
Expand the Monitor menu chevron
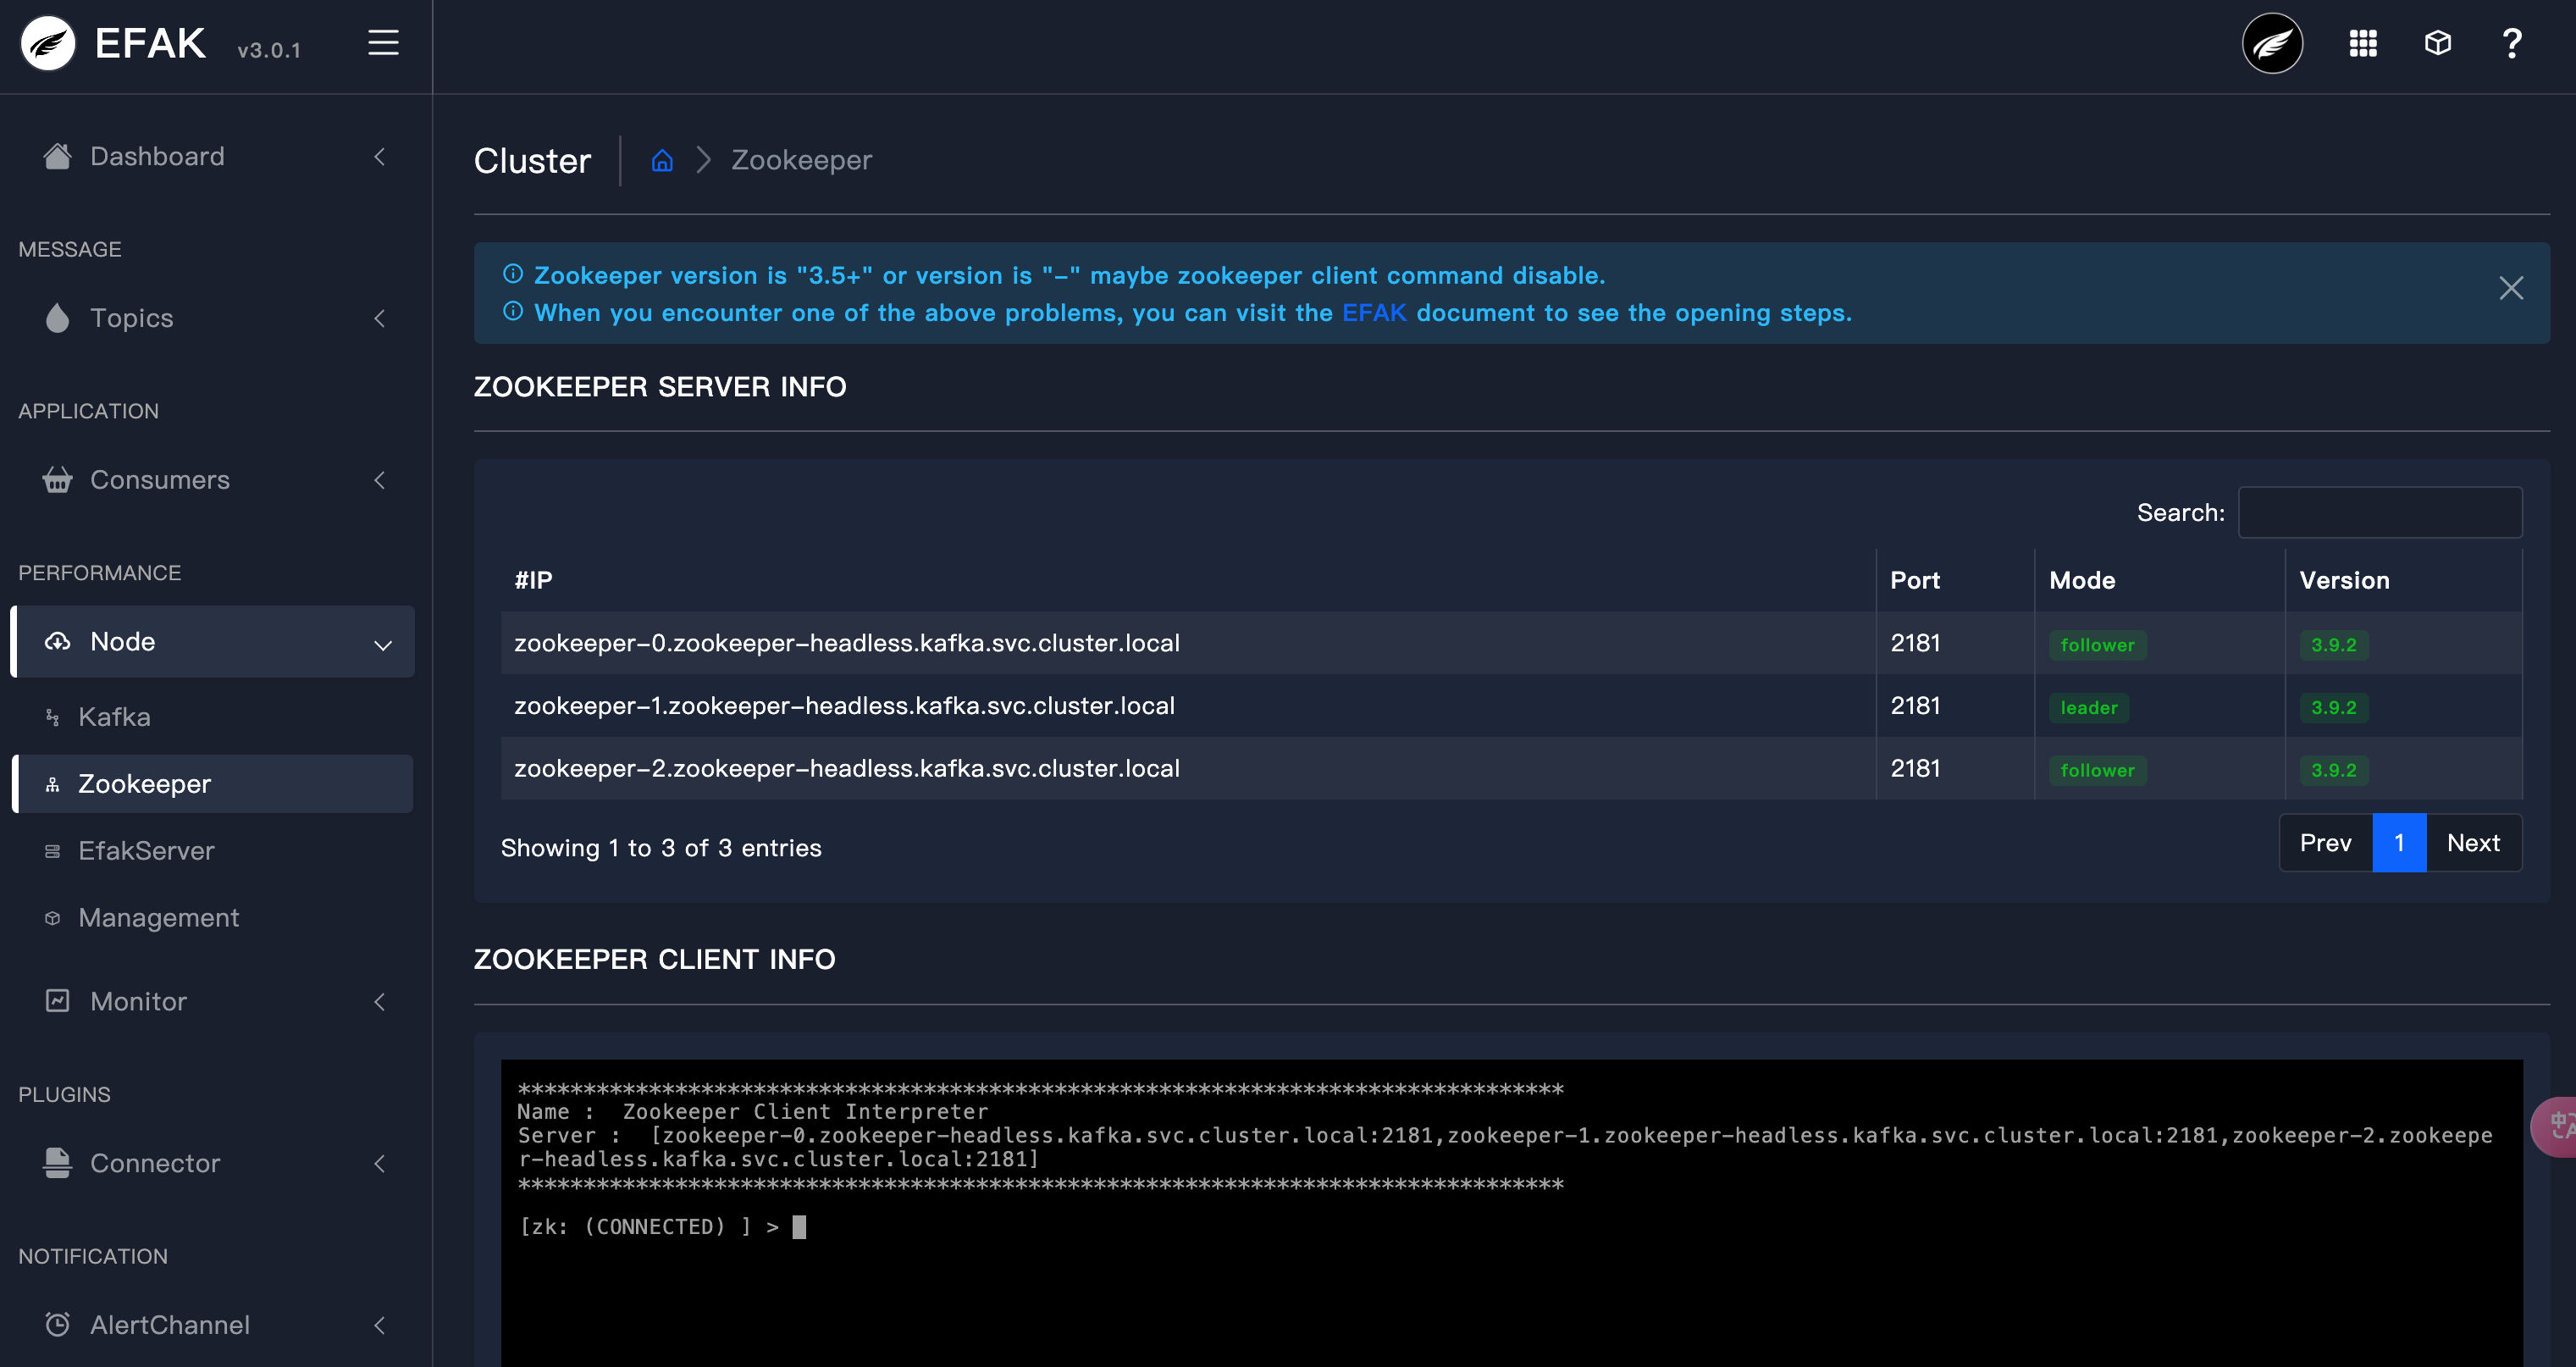tap(380, 1002)
